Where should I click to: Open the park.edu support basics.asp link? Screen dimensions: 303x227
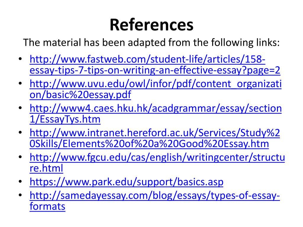(x=127, y=182)
